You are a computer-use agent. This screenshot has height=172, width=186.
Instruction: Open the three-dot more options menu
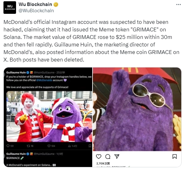coord(178,5)
